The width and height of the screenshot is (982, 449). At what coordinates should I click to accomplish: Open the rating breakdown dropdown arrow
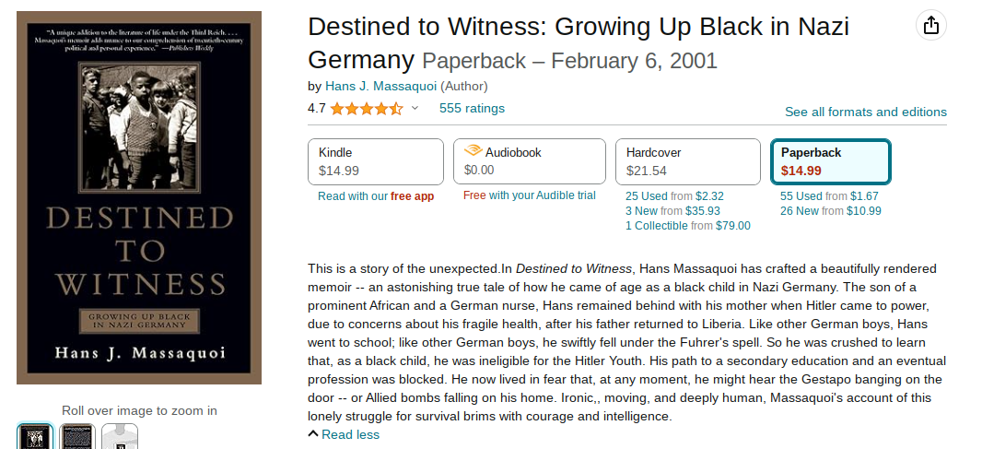click(x=415, y=109)
